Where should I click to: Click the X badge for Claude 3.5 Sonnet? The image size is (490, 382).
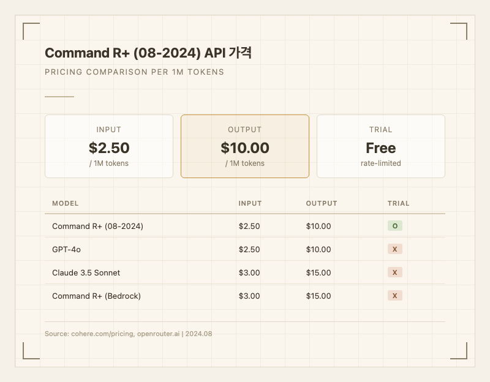[x=394, y=272]
